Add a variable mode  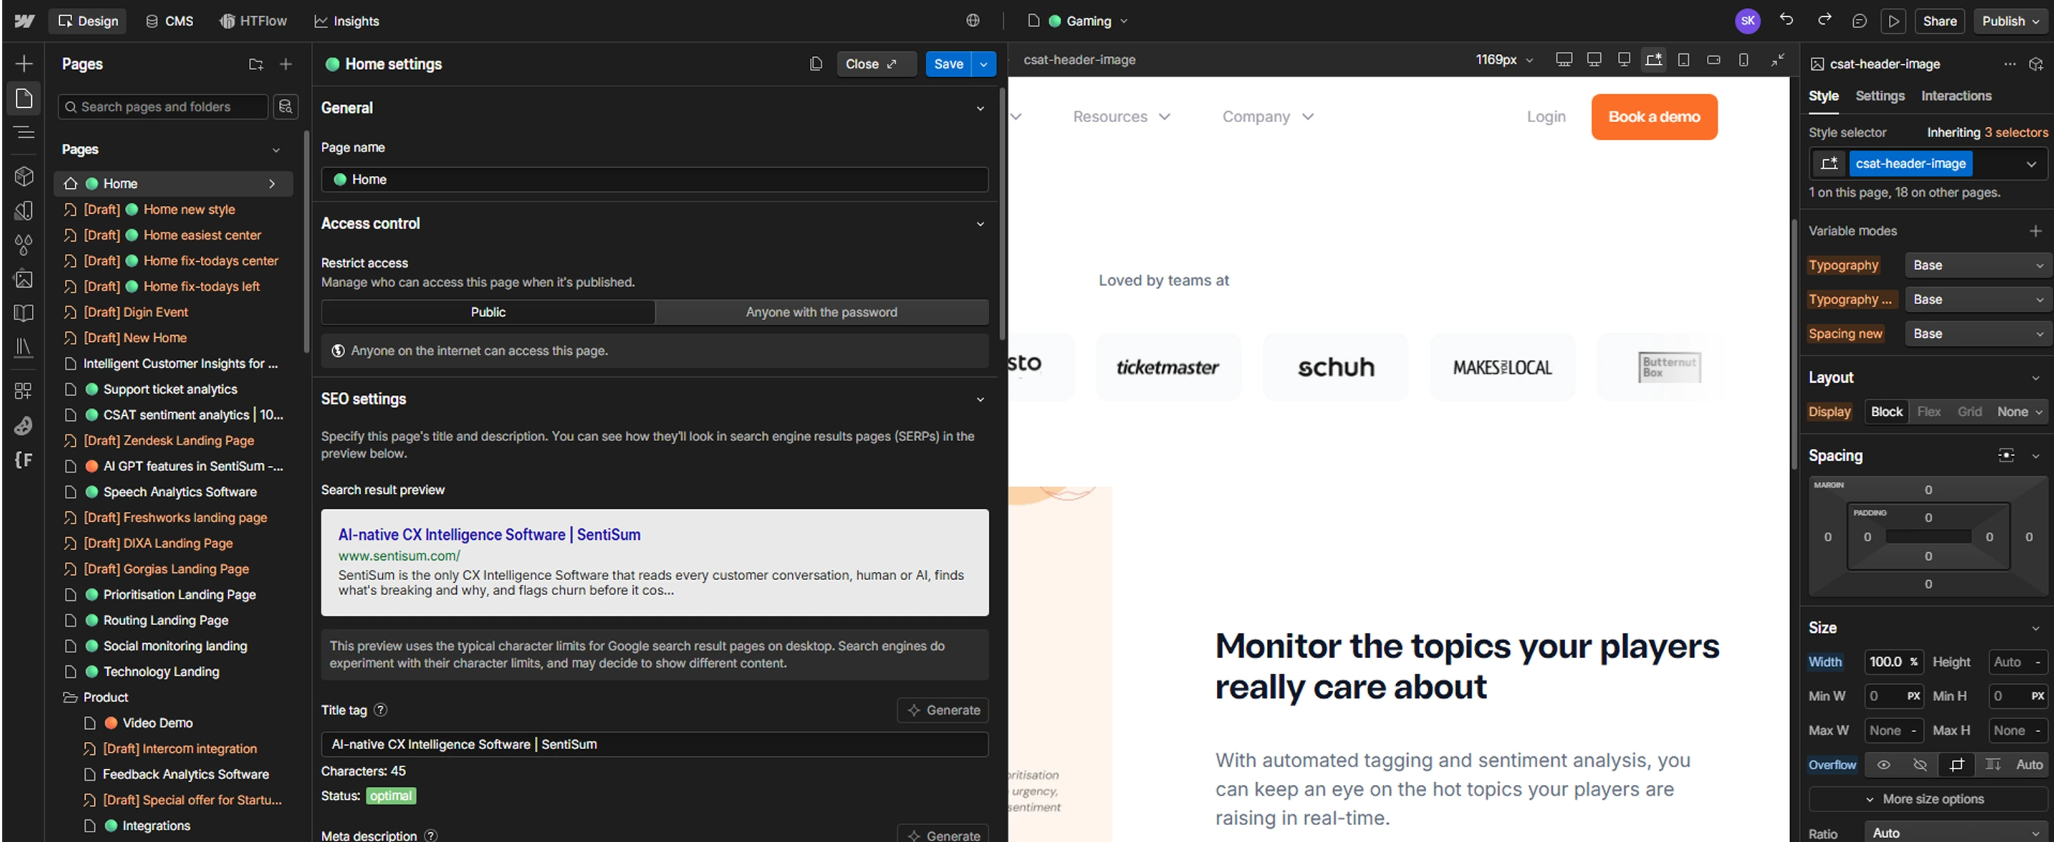[2035, 231]
